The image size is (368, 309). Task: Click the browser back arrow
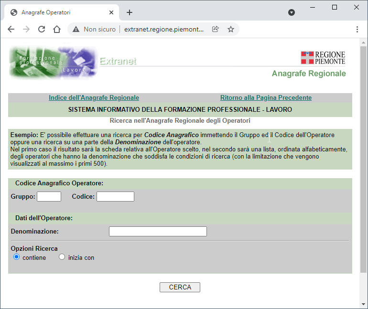(11, 29)
